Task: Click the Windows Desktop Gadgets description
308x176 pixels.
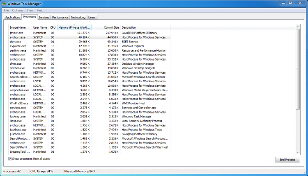Action: point(138,68)
